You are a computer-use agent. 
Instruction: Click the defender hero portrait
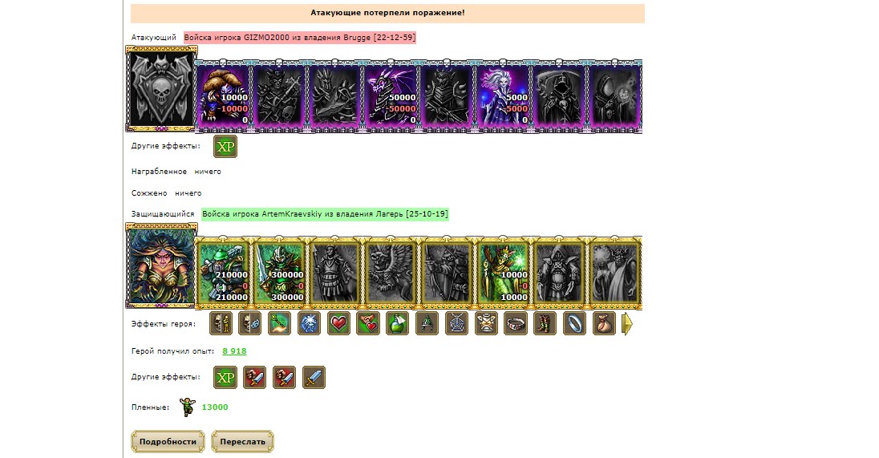point(161,265)
